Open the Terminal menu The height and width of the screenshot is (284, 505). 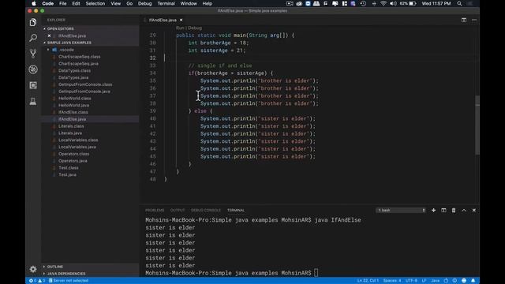coord(166,3)
